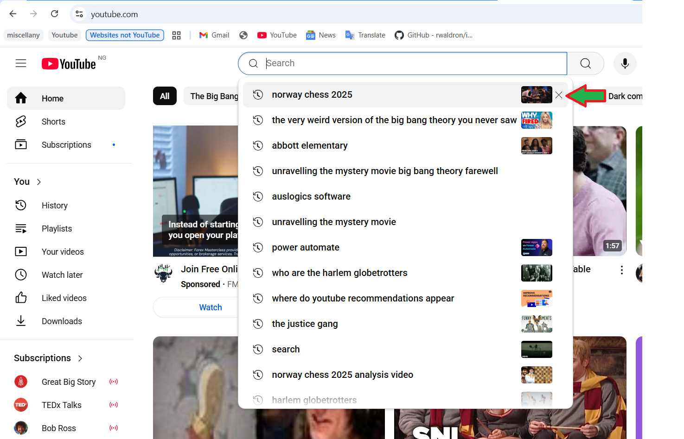Click the Watch button on the sponsored ad
The width and height of the screenshot is (684, 439).
coord(210,307)
